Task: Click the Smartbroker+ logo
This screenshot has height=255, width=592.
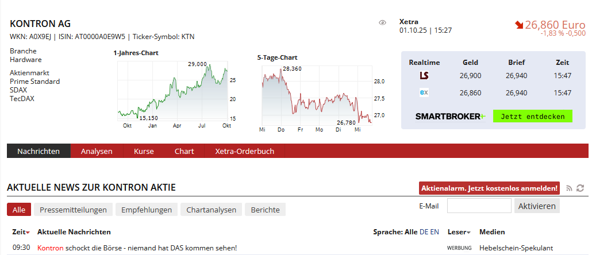Action: pos(450,116)
